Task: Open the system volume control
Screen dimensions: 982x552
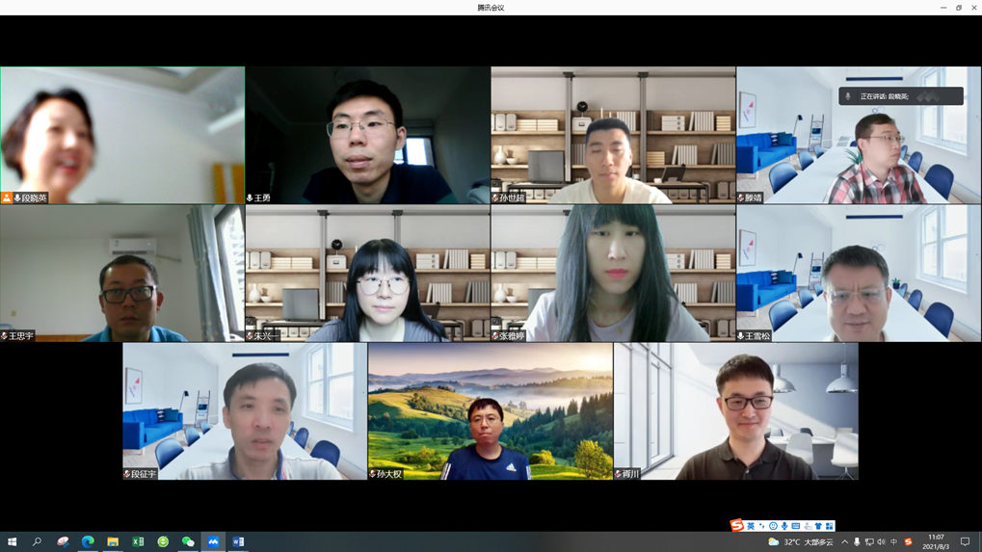Action: tap(881, 542)
